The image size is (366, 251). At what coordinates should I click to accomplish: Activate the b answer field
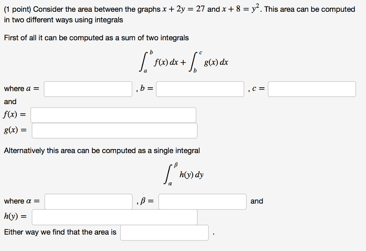(200, 89)
